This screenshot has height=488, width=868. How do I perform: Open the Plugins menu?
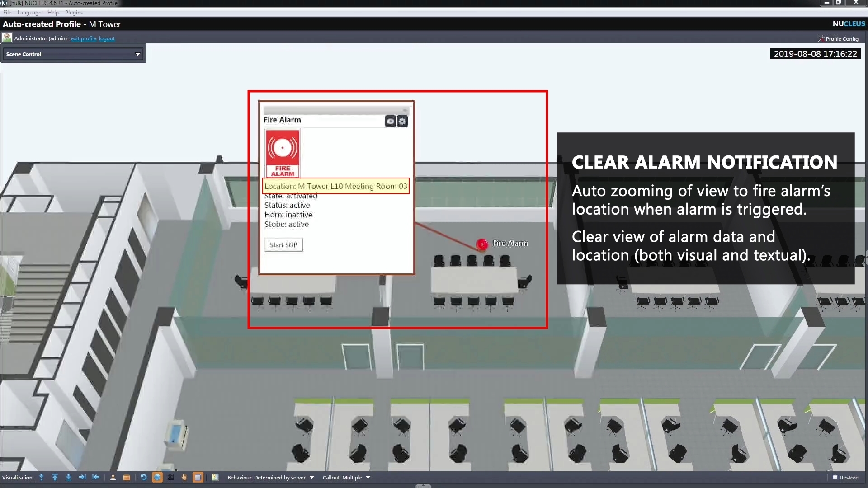pos(74,13)
